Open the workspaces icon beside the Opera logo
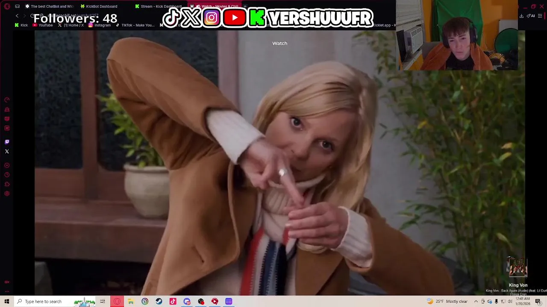The height and width of the screenshot is (307, 547). point(17,6)
